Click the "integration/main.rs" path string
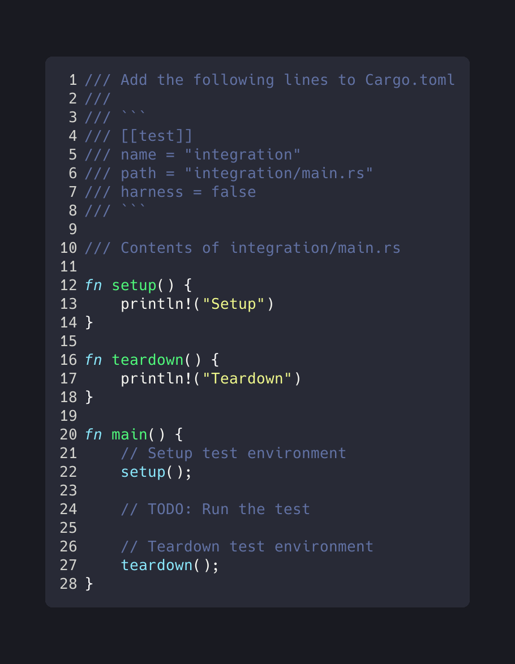This screenshot has width=515, height=664. (x=279, y=173)
